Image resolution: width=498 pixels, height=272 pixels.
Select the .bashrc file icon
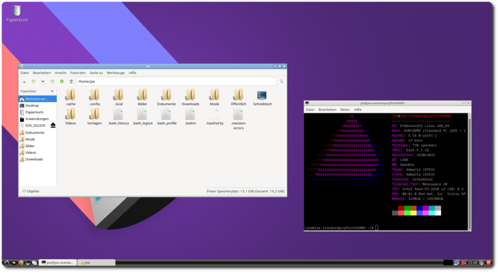point(190,117)
